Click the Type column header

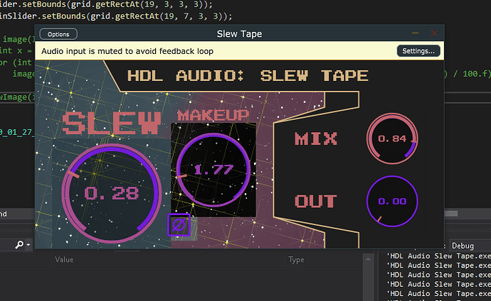[296, 260]
